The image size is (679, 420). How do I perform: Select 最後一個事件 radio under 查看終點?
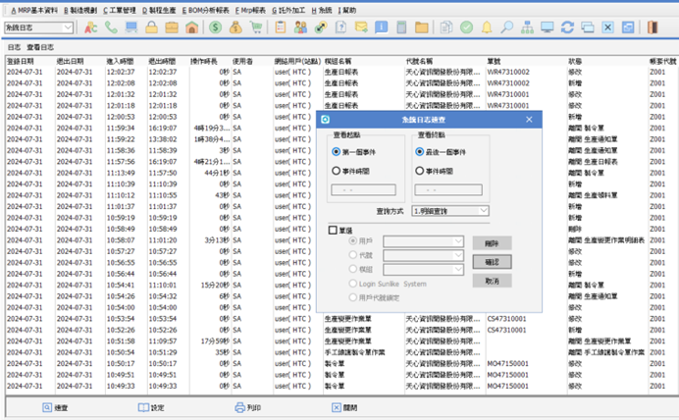click(419, 152)
